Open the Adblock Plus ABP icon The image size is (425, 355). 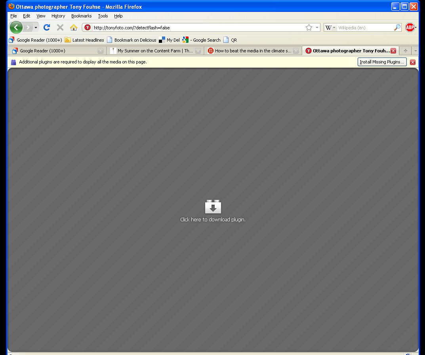tap(410, 27)
